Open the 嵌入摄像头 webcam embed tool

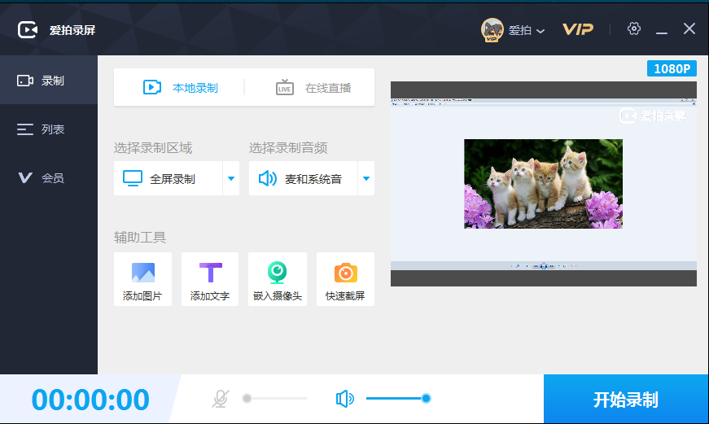pos(278,273)
